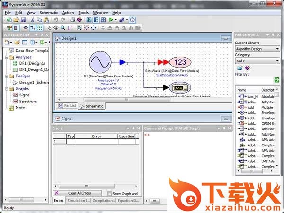The image size is (284, 213).
Task: Toggle the eye visibility icon in toolbar
Action: pyautogui.click(x=26, y=28)
